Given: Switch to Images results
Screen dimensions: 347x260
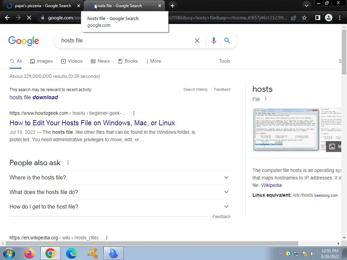Looking at the screenshot, I should (x=41, y=61).
